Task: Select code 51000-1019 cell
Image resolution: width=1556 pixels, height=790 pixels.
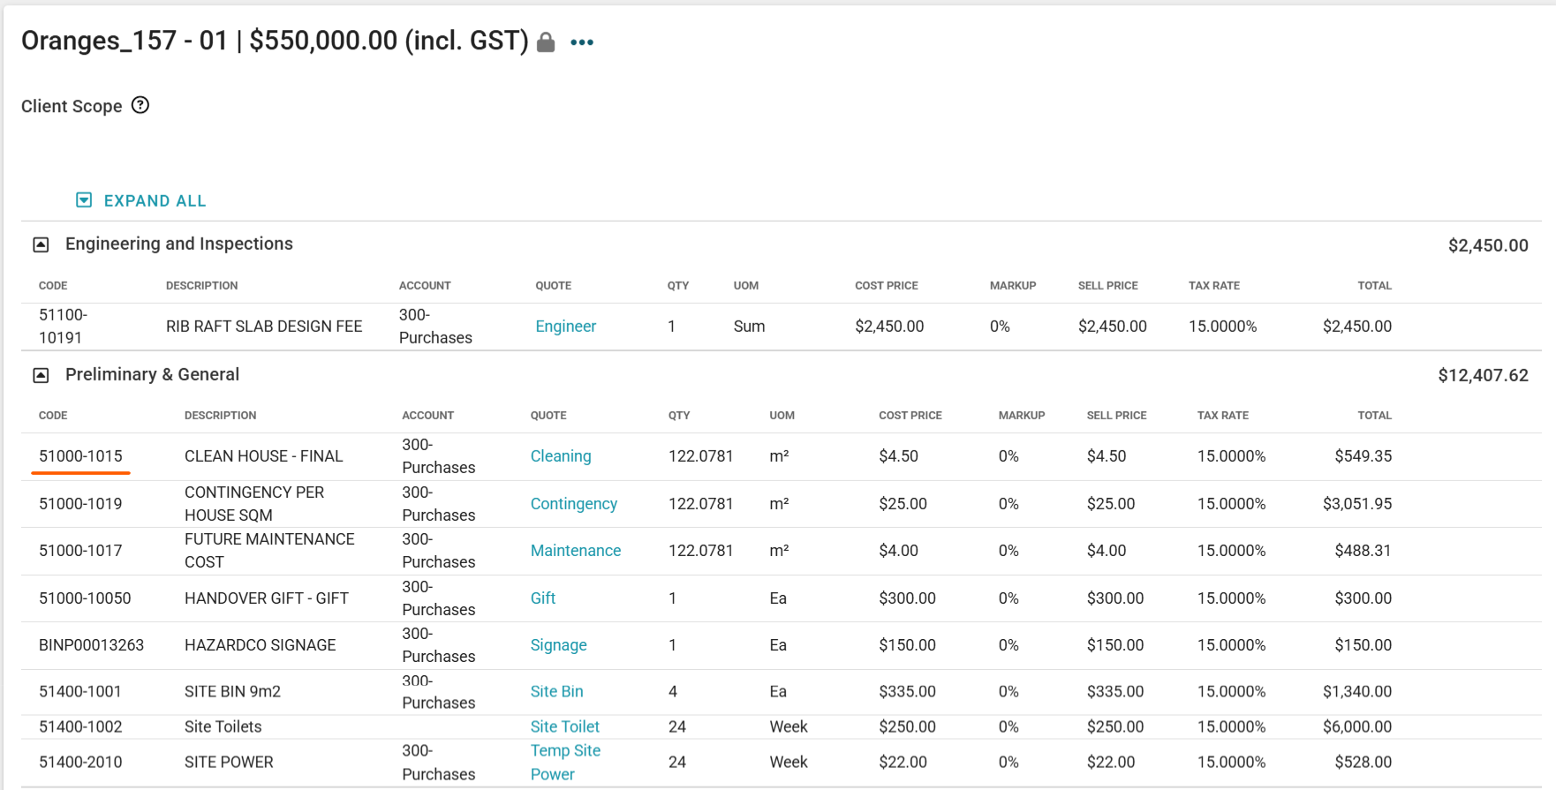Action: [x=80, y=503]
